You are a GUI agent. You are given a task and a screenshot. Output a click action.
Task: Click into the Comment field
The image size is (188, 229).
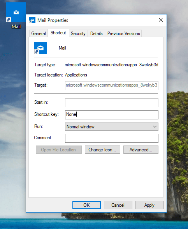(x=111, y=138)
